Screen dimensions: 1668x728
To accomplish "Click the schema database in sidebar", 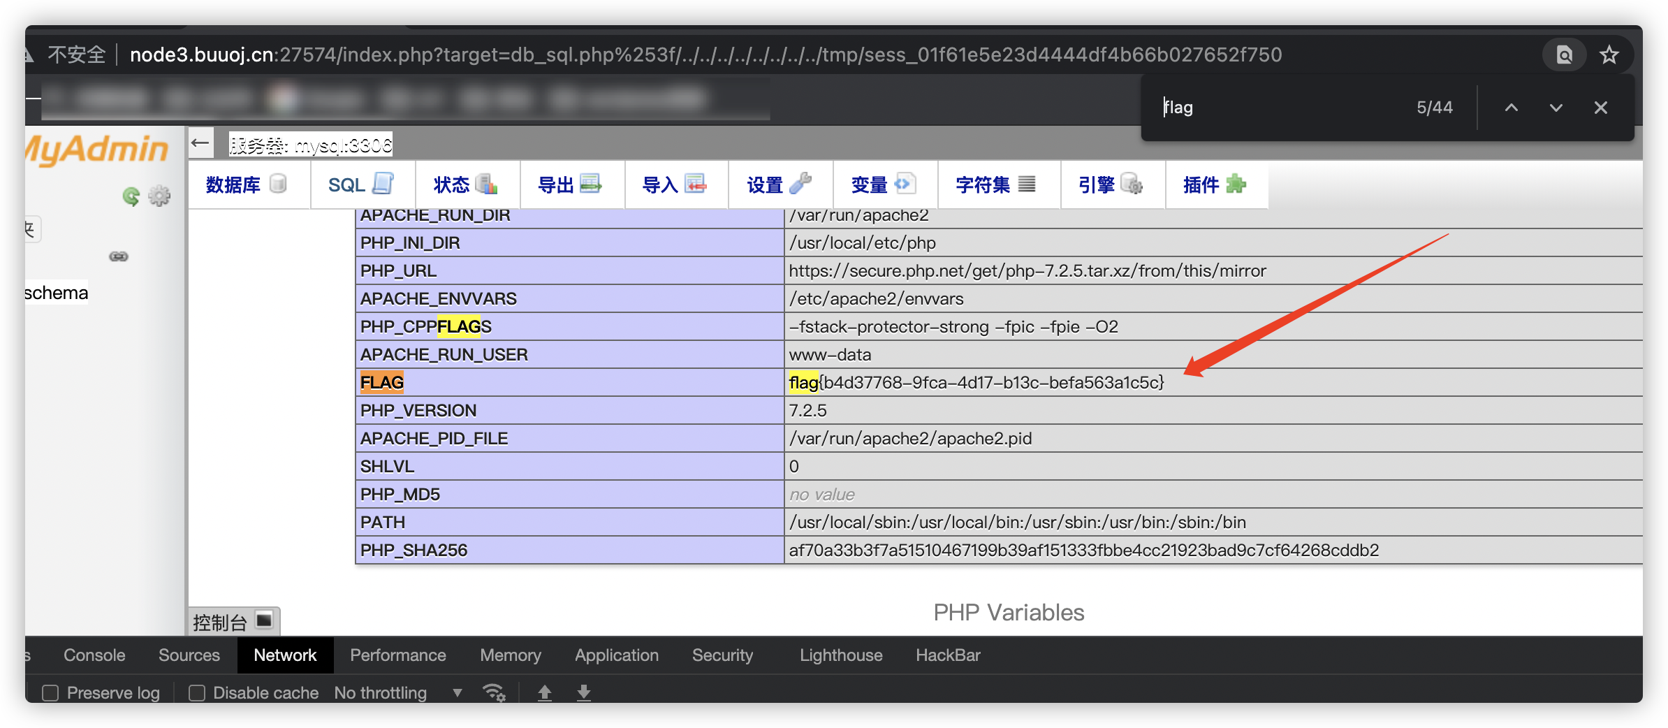I will [x=57, y=293].
